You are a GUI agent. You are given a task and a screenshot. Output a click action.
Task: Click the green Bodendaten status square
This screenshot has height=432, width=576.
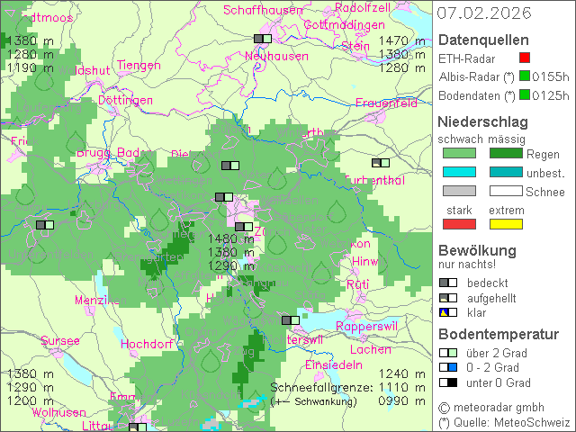[x=511, y=95]
